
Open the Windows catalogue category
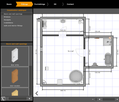7,17
